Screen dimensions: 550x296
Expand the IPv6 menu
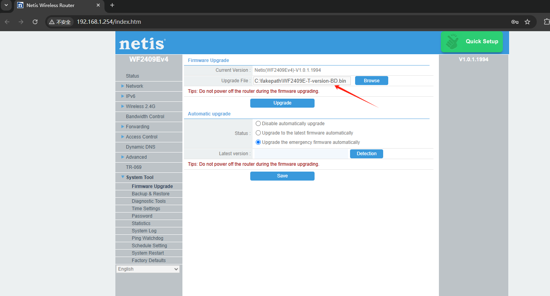point(131,96)
